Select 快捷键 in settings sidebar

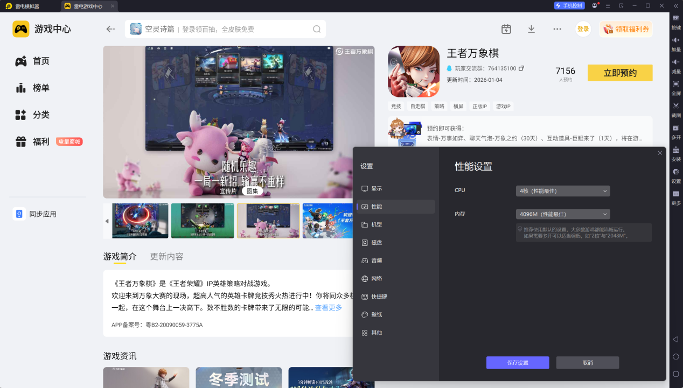[x=396, y=297]
